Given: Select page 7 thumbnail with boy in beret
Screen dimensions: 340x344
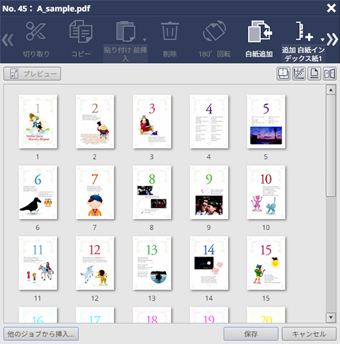Looking at the screenshot, I should (95, 192).
